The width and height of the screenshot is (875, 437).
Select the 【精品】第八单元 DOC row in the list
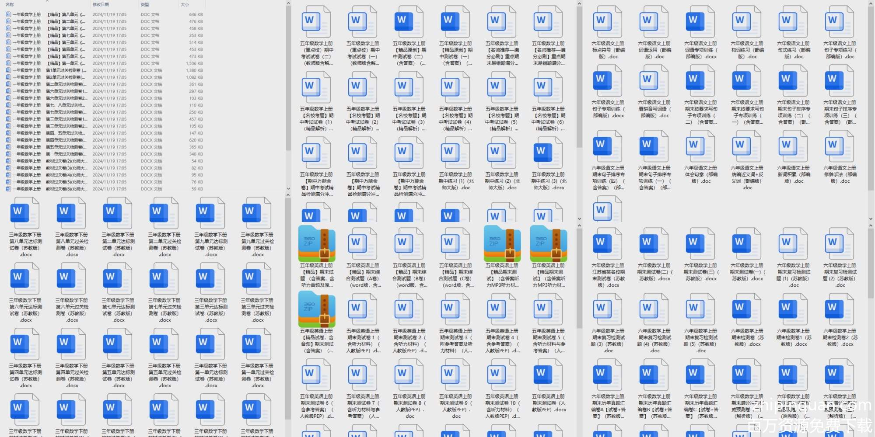(66, 14)
